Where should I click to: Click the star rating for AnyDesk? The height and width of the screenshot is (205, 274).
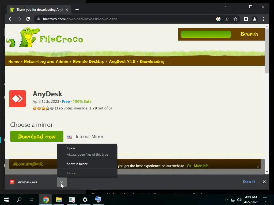(x=43, y=108)
